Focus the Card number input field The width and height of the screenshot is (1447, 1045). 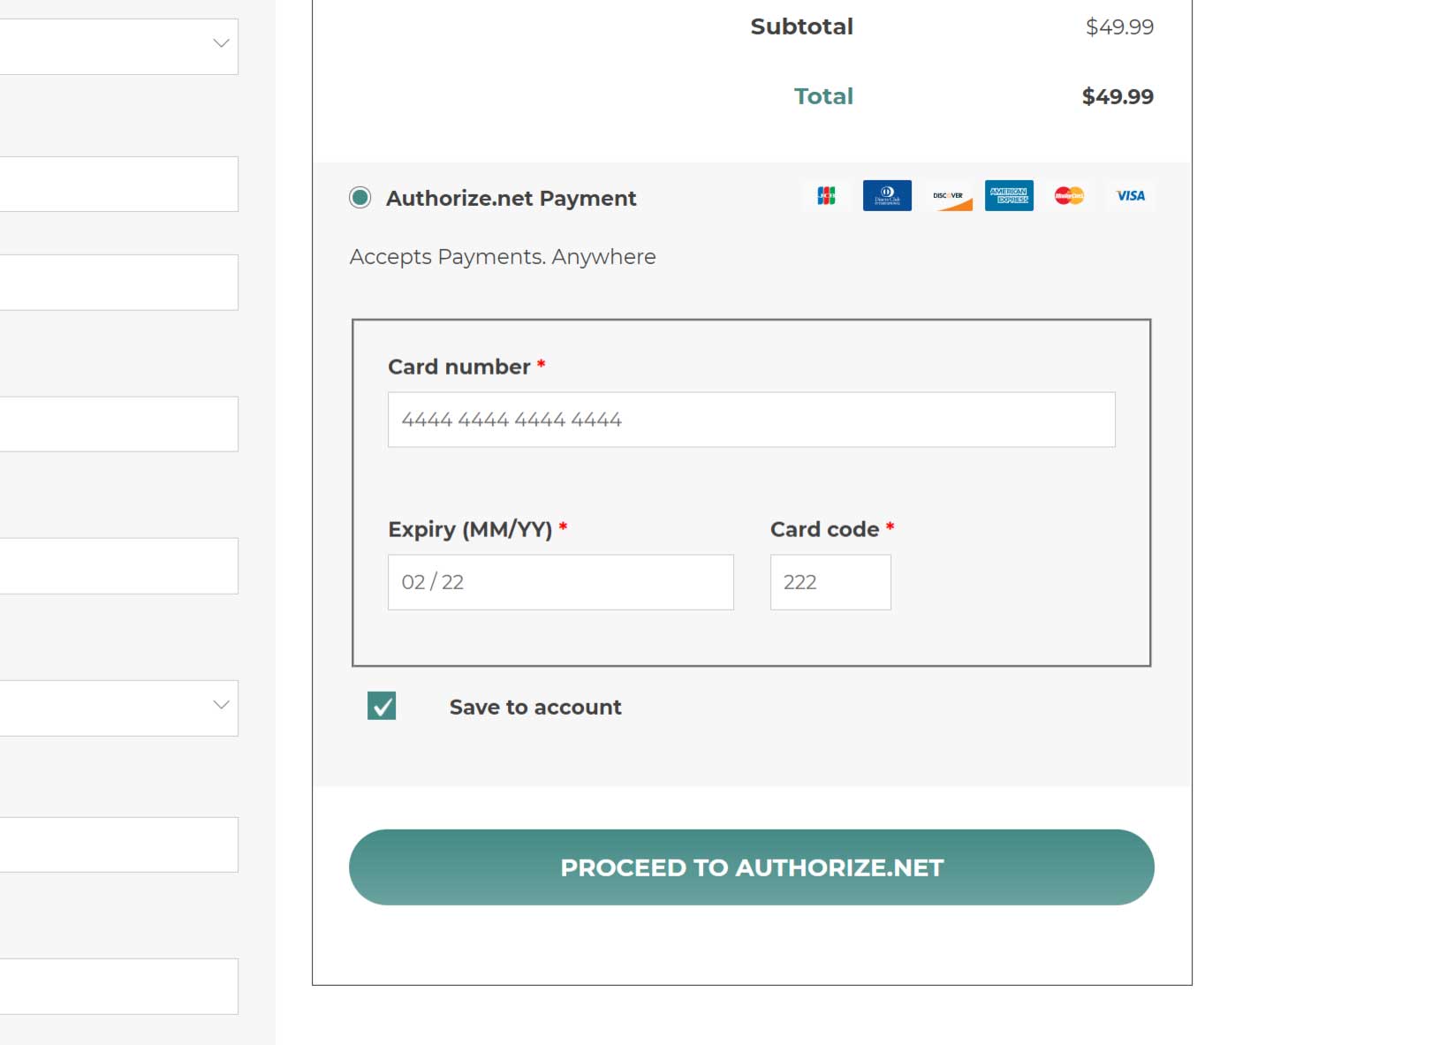(751, 420)
